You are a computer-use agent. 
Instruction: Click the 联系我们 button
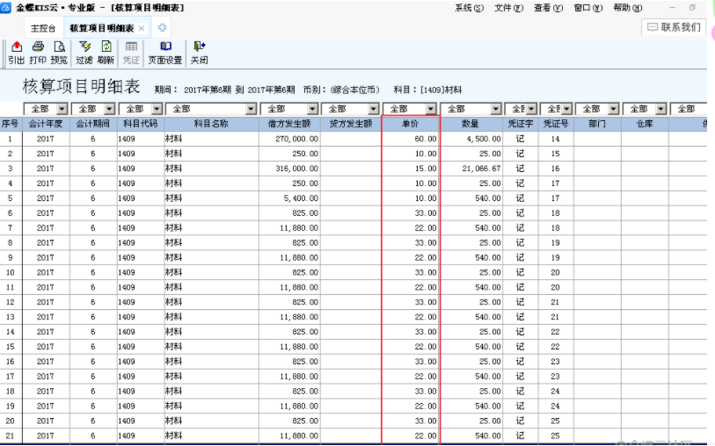click(x=674, y=27)
